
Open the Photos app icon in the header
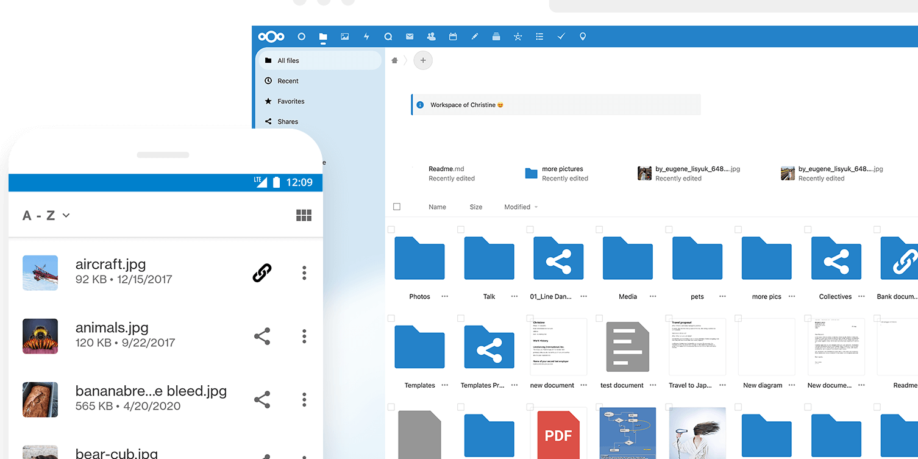pyautogui.click(x=345, y=36)
